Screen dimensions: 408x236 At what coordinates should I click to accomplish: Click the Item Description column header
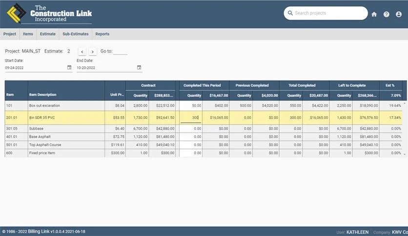42,95
